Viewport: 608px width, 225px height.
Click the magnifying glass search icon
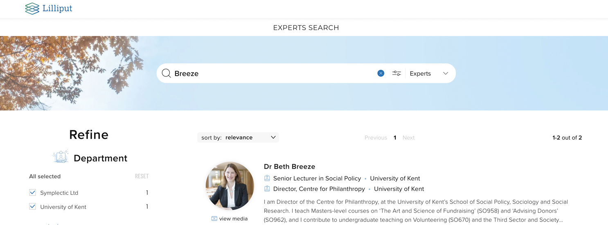166,73
